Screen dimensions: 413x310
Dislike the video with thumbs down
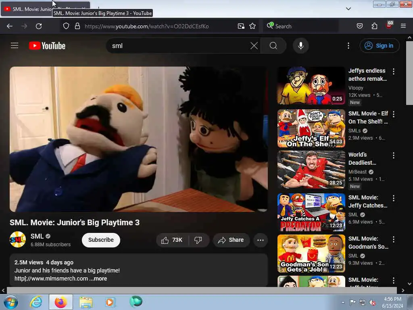click(x=198, y=240)
